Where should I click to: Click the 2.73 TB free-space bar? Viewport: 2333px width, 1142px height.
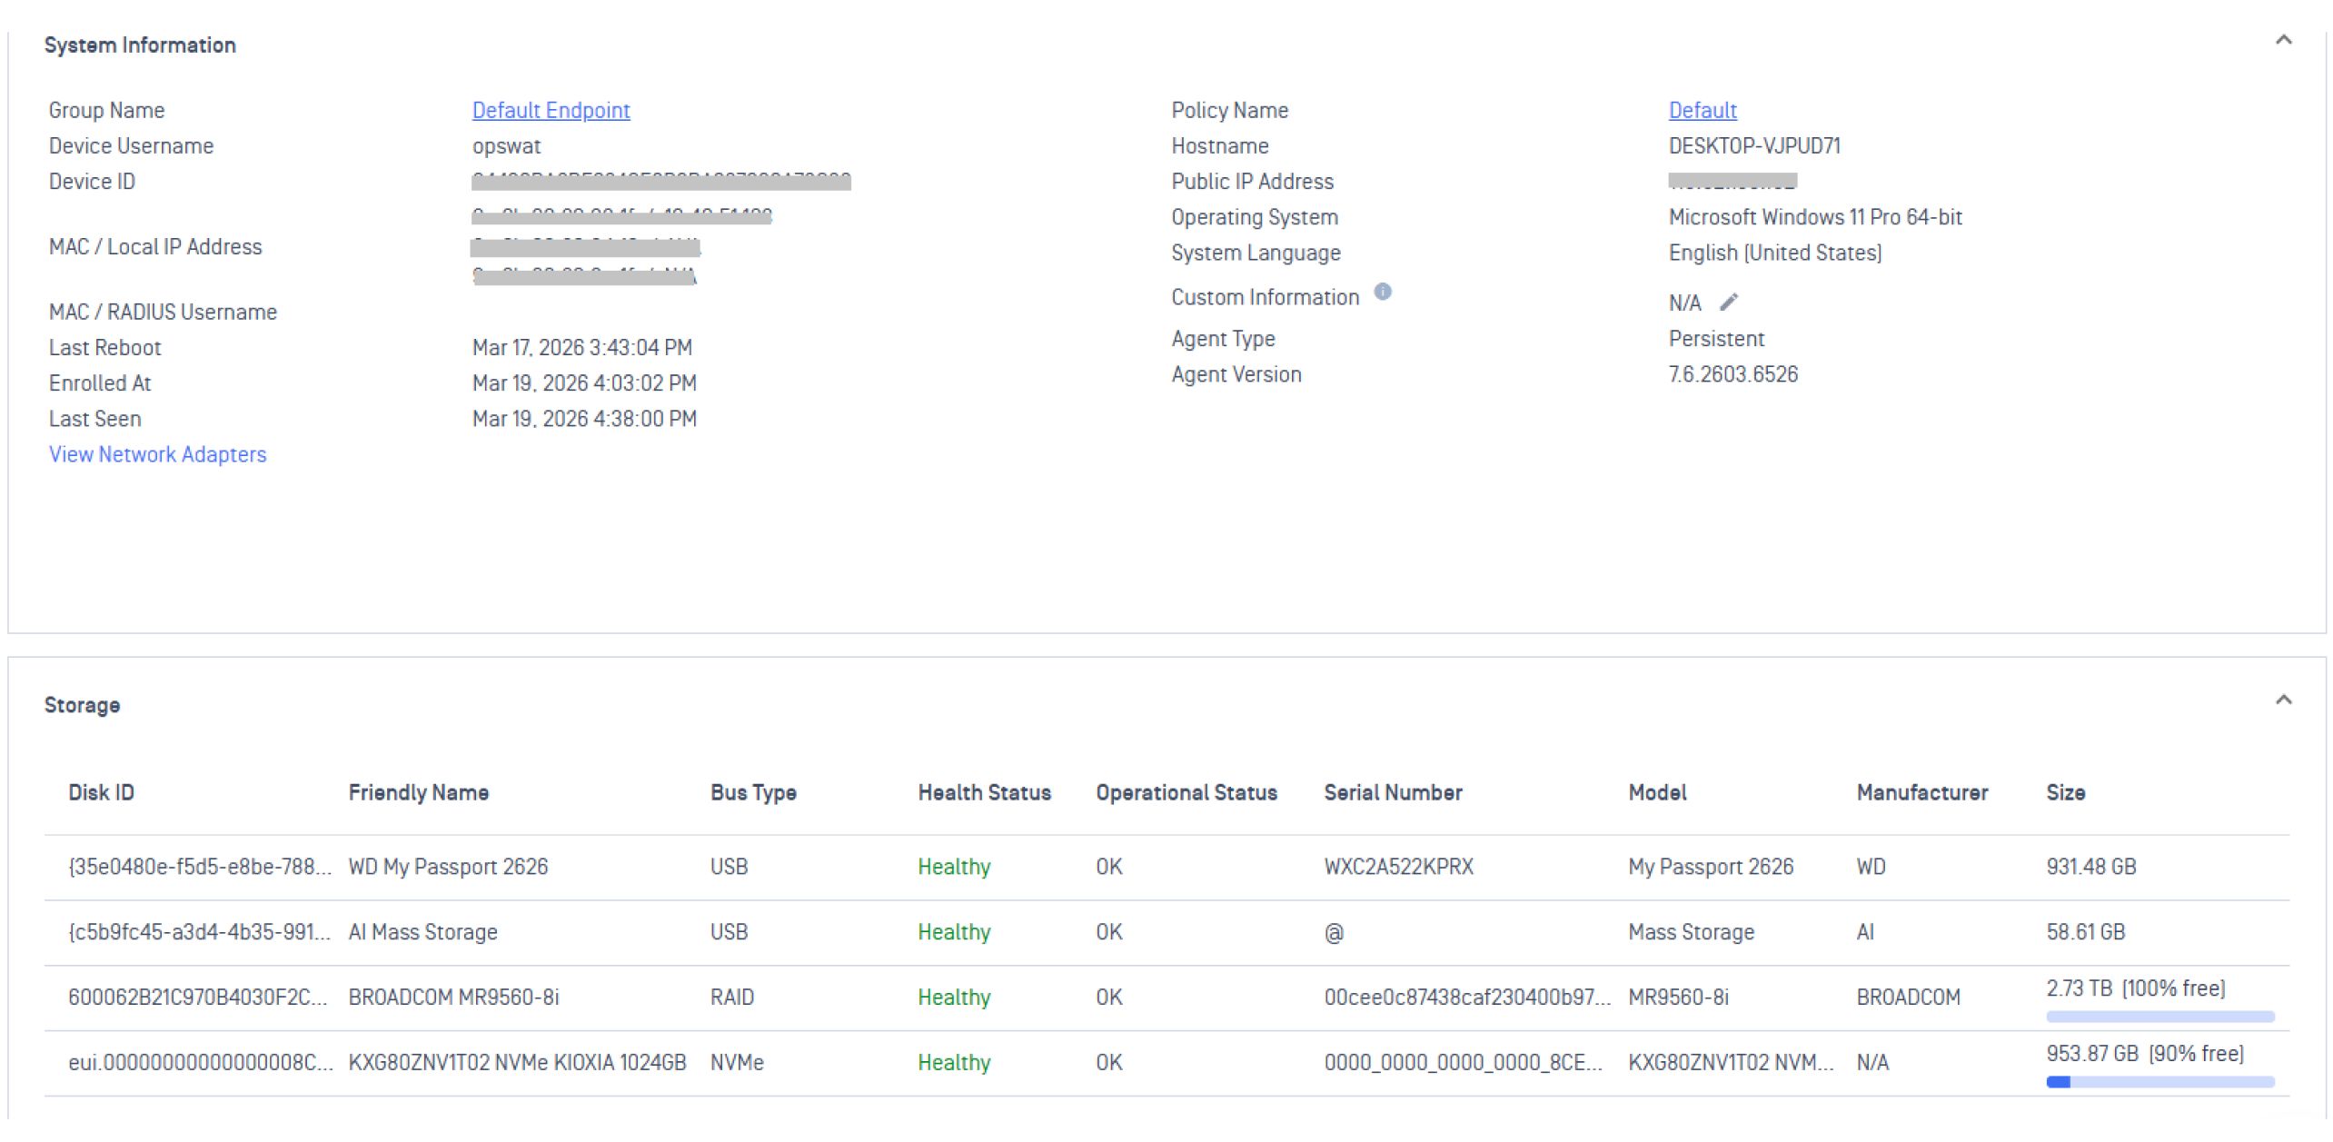pos(2159,1017)
